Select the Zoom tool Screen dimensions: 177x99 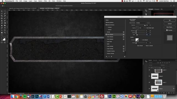[x=5, y=32]
